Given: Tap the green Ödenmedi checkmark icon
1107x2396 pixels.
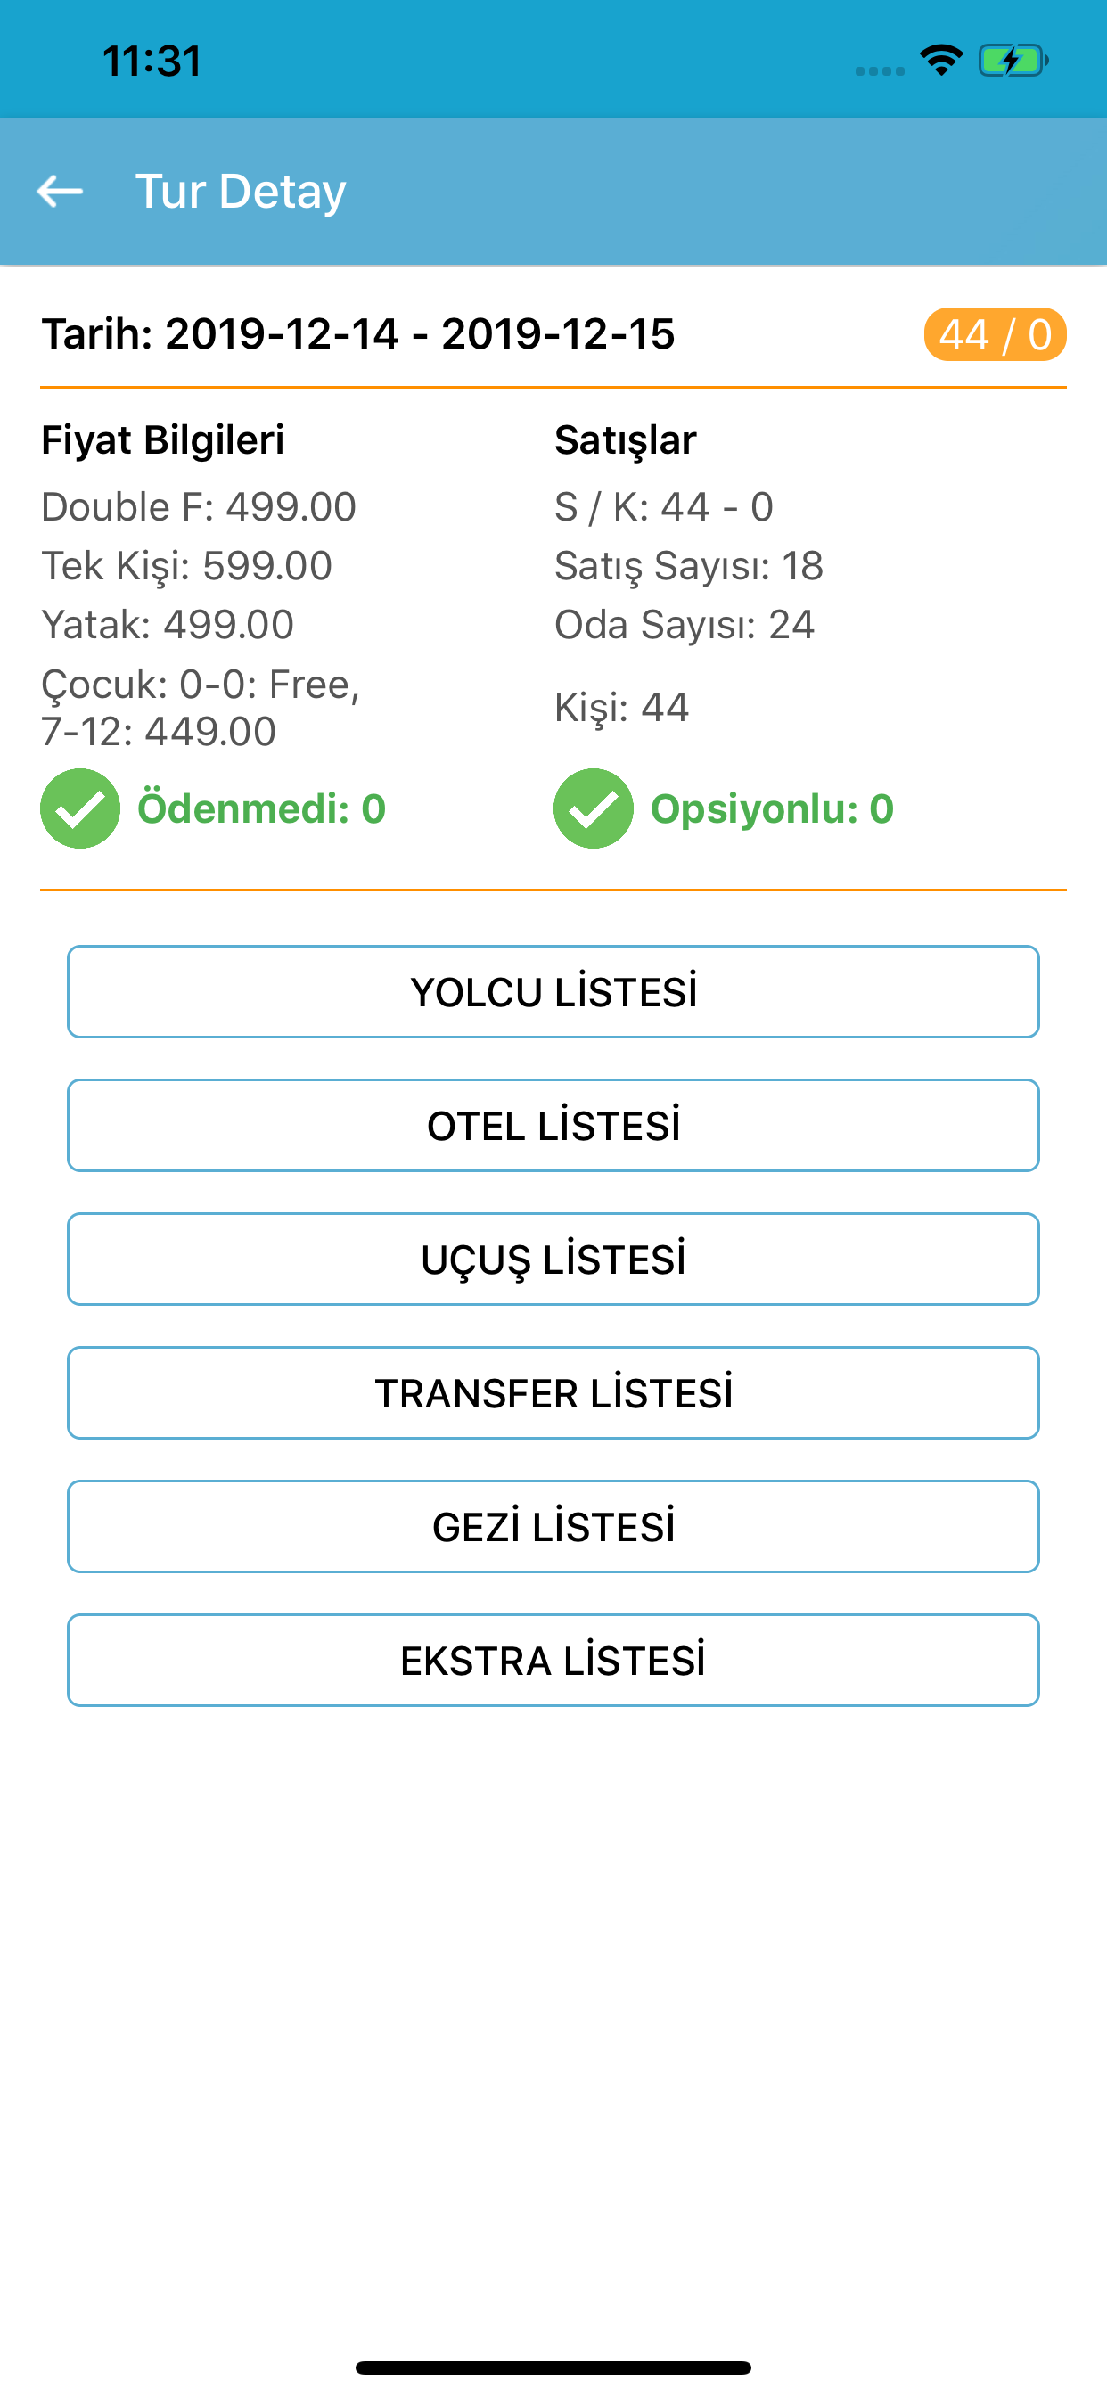Looking at the screenshot, I should [x=80, y=808].
